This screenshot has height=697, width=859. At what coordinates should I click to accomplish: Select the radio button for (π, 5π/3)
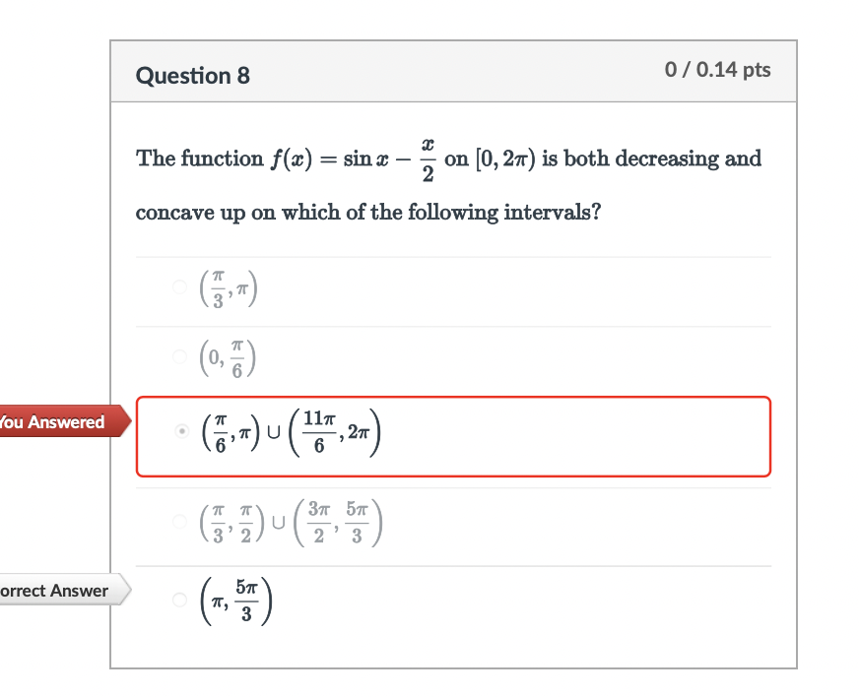coord(179,599)
